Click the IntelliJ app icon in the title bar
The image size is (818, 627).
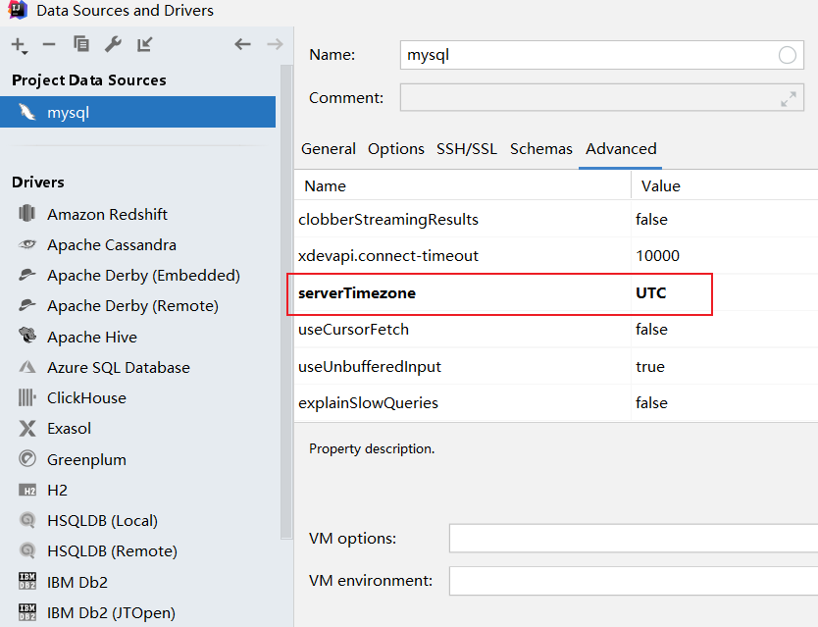click(18, 10)
